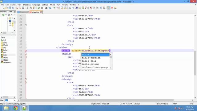
Task: Open the Filter dropdown in Explorer panel
Action: 15,100
